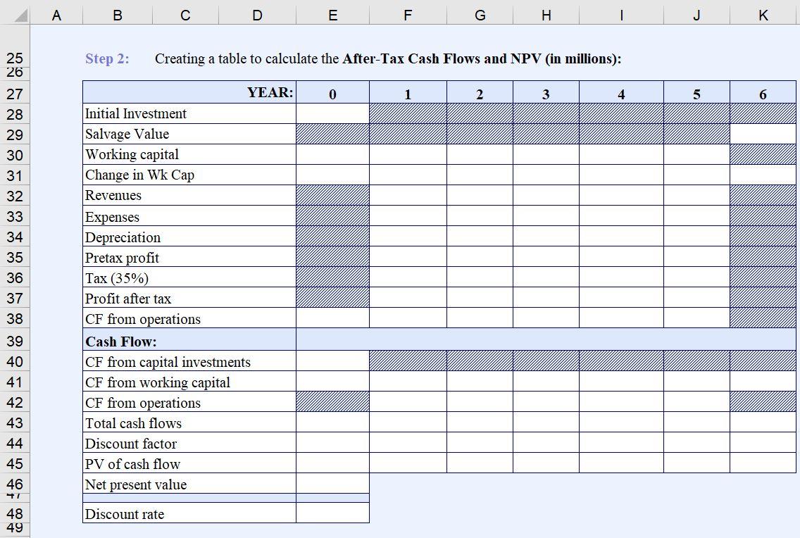Click the Select All corner button

click(18, 14)
